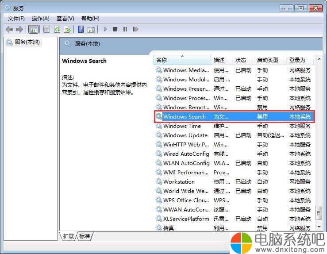Select the Windows Update service name
Screen dimensions: 327x254
(185, 135)
